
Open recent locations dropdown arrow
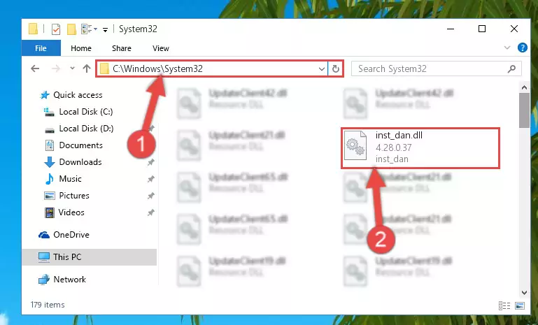click(x=72, y=68)
